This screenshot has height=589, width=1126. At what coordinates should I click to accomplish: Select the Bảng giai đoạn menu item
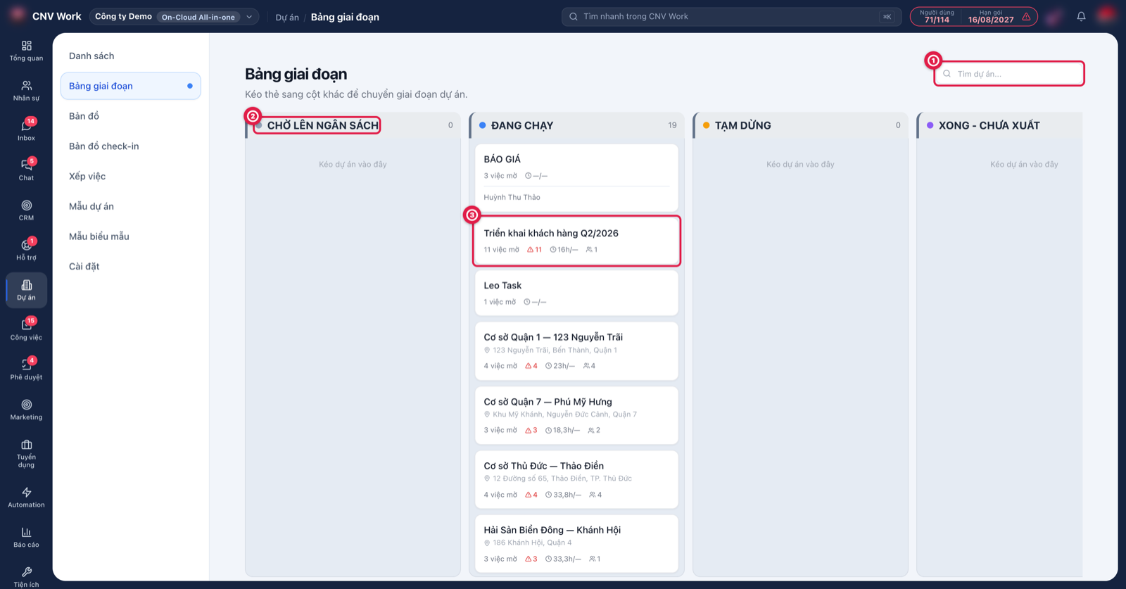[130, 86]
